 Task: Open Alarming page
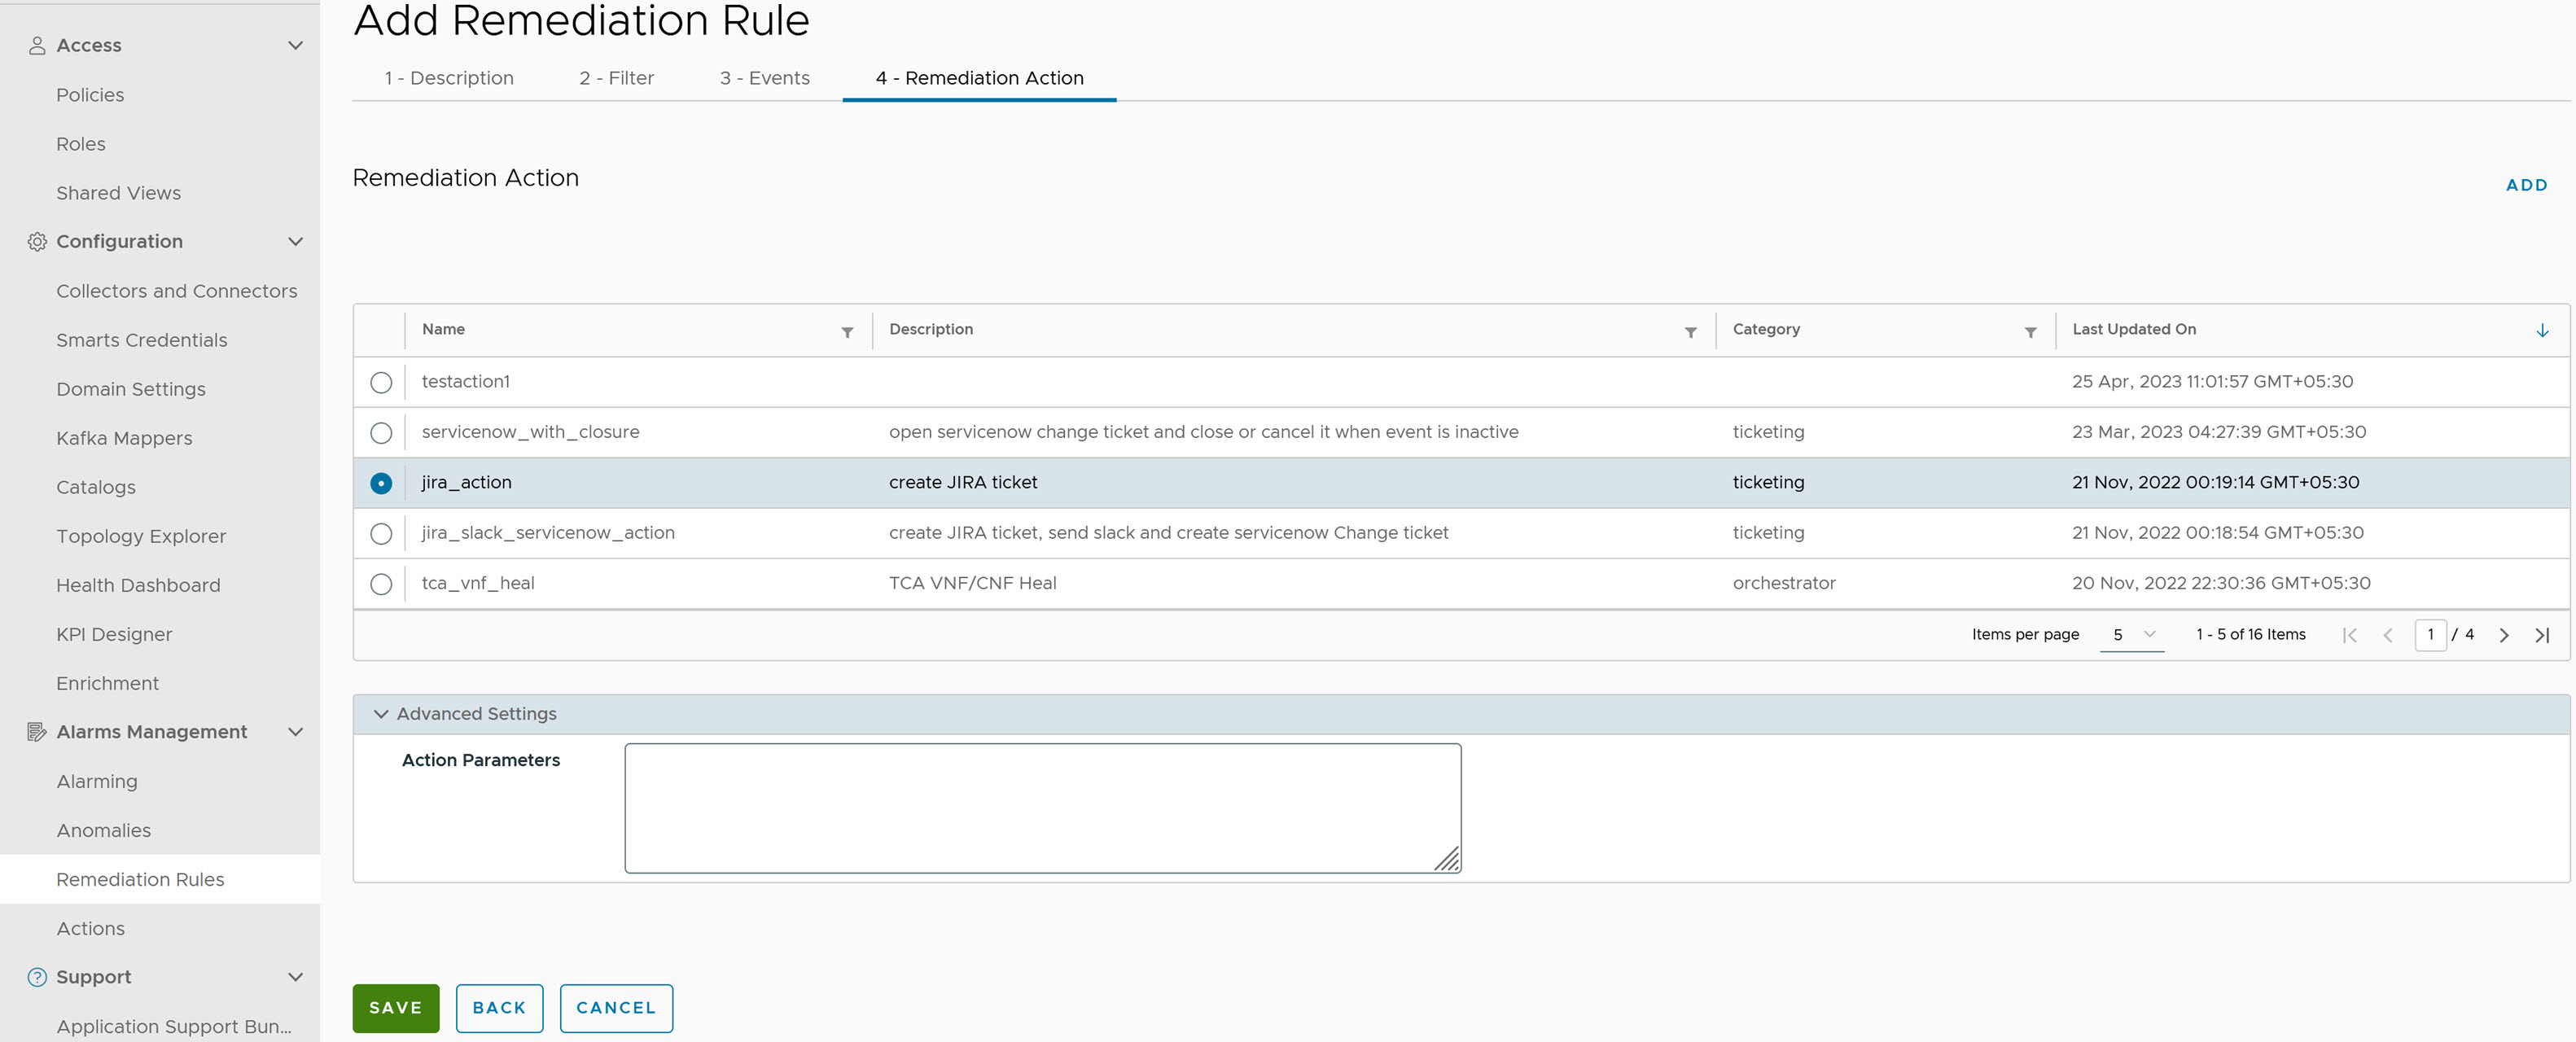pyautogui.click(x=97, y=781)
